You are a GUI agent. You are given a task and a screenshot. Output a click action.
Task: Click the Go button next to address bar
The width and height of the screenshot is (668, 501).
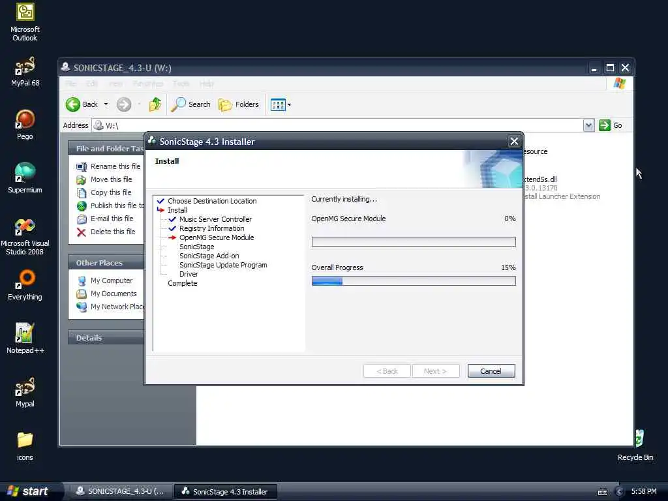tap(610, 125)
